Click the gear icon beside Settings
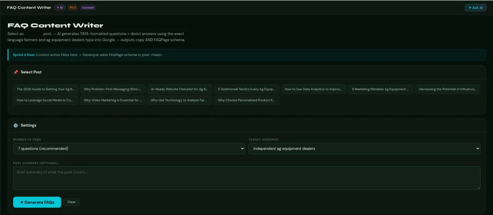Image resolution: width=493 pixels, height=215 pixels. 16,126
